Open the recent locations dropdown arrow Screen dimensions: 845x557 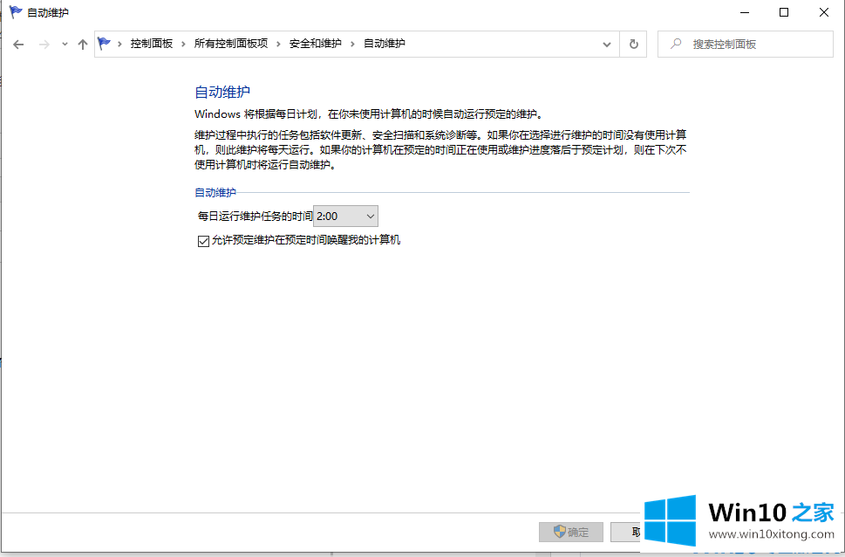point(65,45)
